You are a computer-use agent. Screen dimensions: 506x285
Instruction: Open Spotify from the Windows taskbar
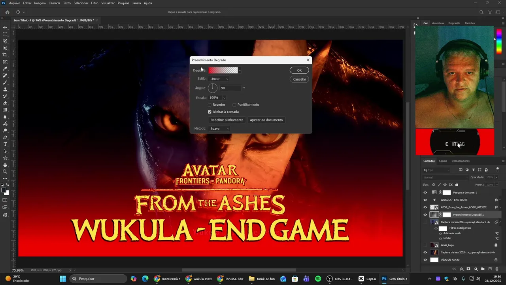pos(318,279)
